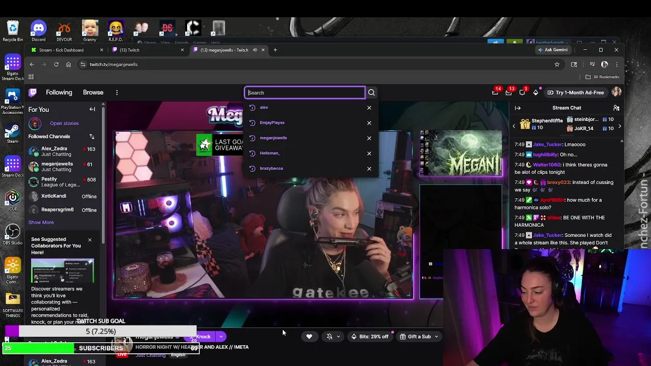This screenshot has width=651, height=366.
Task: Expand Show More followed channels
Action: click(x=41, y=222)
